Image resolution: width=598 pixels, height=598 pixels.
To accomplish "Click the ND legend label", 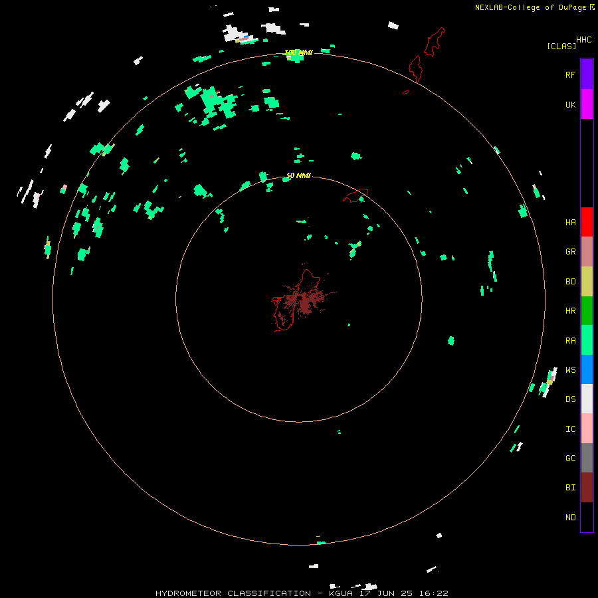I will point(571,518).
